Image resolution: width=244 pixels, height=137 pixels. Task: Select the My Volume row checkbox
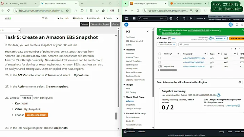point(160,66)
